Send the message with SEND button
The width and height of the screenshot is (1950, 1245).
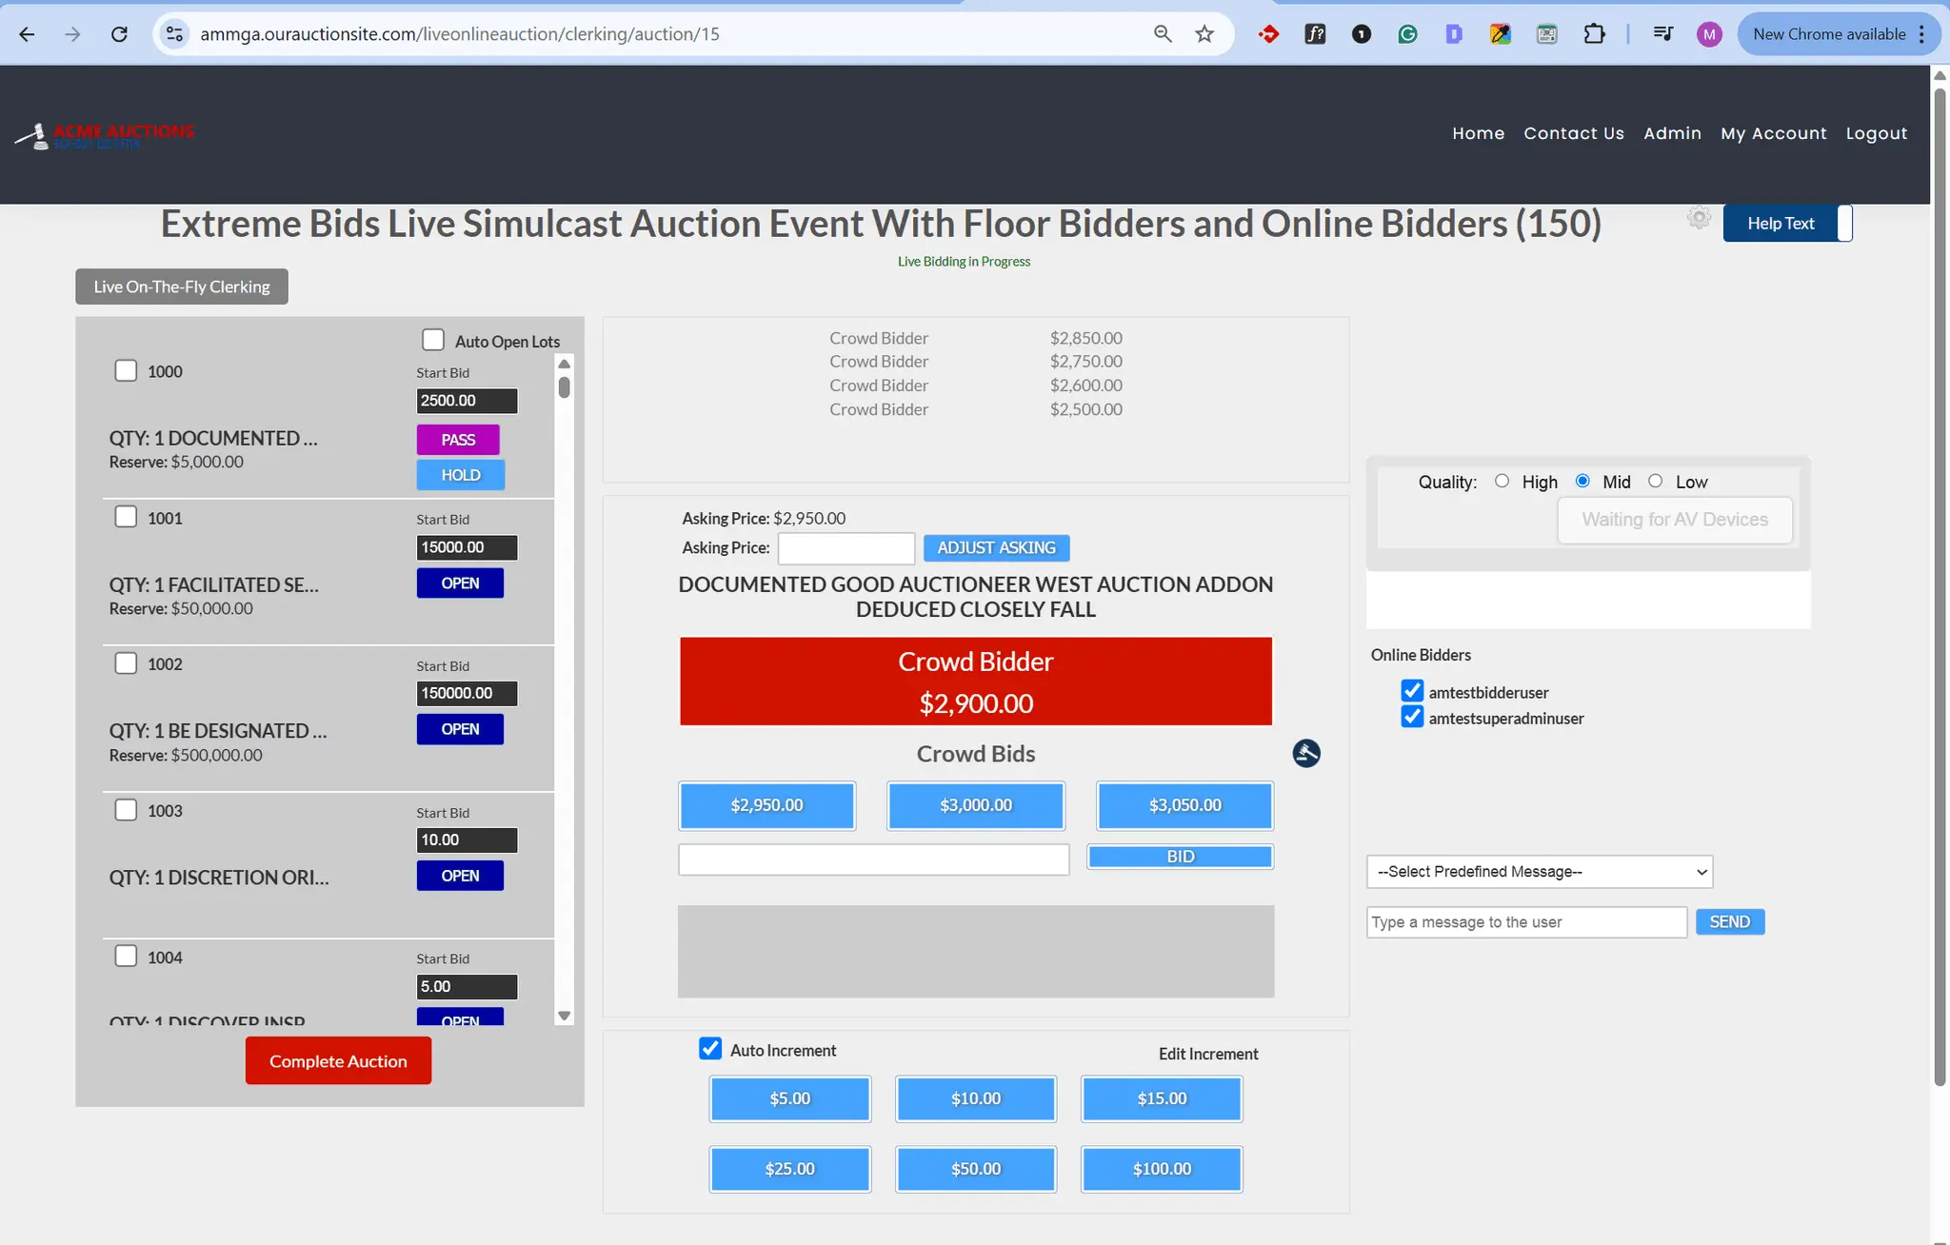click(1729, 921)
